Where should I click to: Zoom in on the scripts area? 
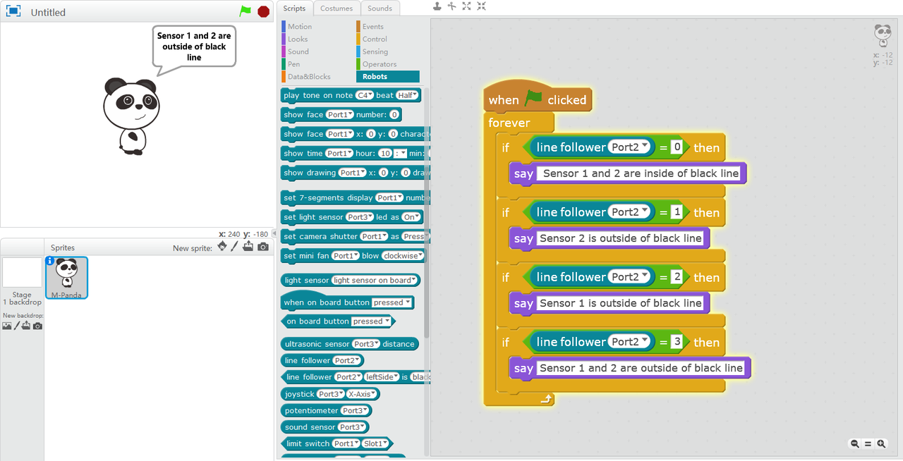(x=881, y=444)
